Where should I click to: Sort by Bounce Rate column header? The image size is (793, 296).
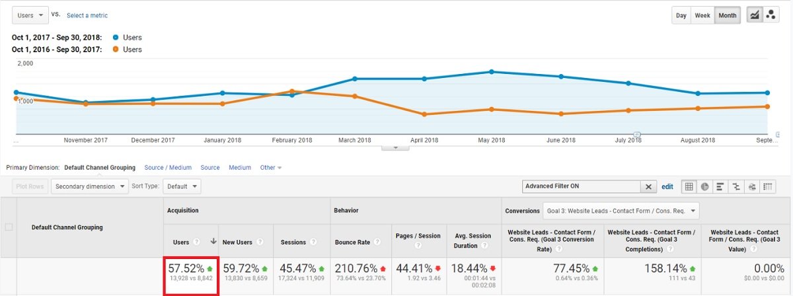(x=354, y=242)
